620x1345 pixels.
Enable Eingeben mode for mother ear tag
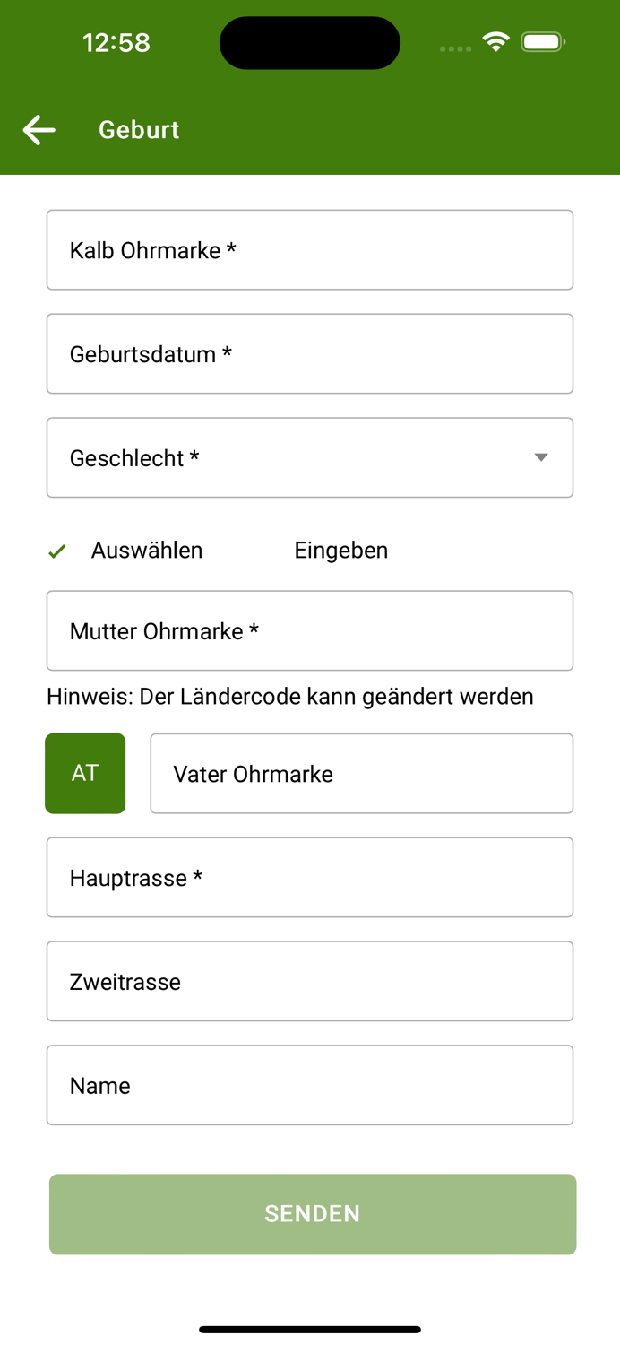341,550
